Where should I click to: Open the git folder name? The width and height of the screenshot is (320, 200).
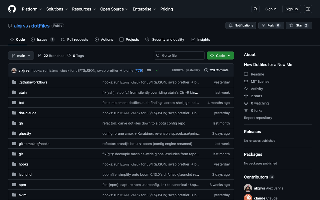(x=21, y=154)
